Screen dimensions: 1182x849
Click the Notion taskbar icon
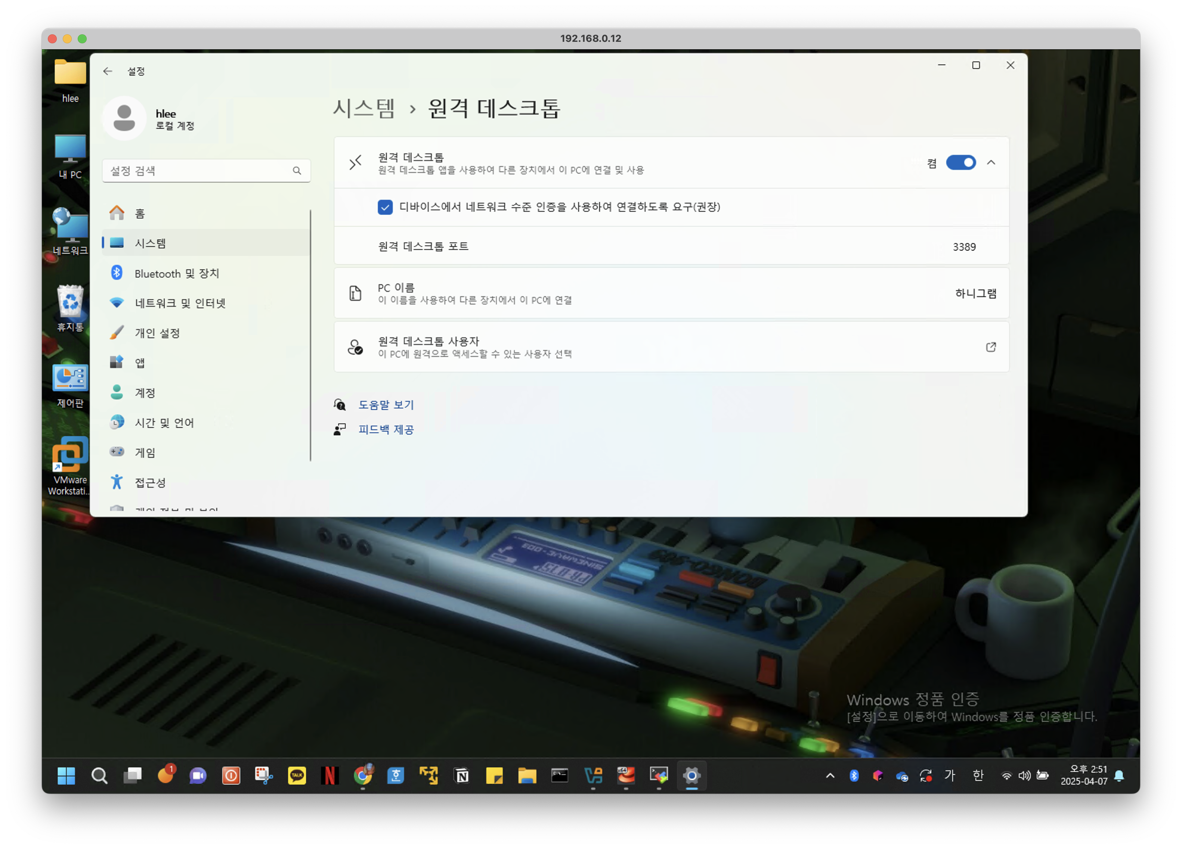click(462, 775)
